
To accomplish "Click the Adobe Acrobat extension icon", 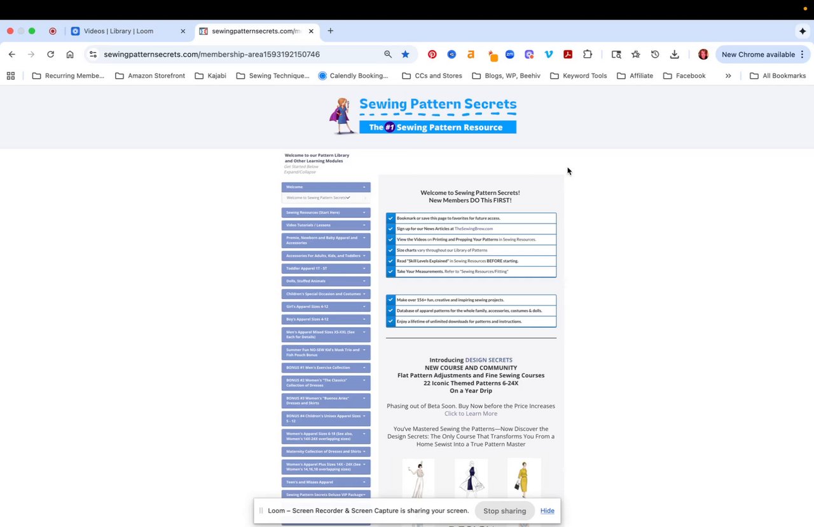I will pyautogui.click(x=568, y=55).
